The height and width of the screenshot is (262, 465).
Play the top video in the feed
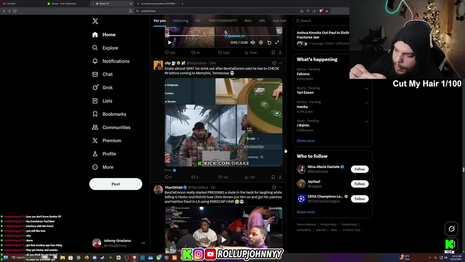(170, 43)
